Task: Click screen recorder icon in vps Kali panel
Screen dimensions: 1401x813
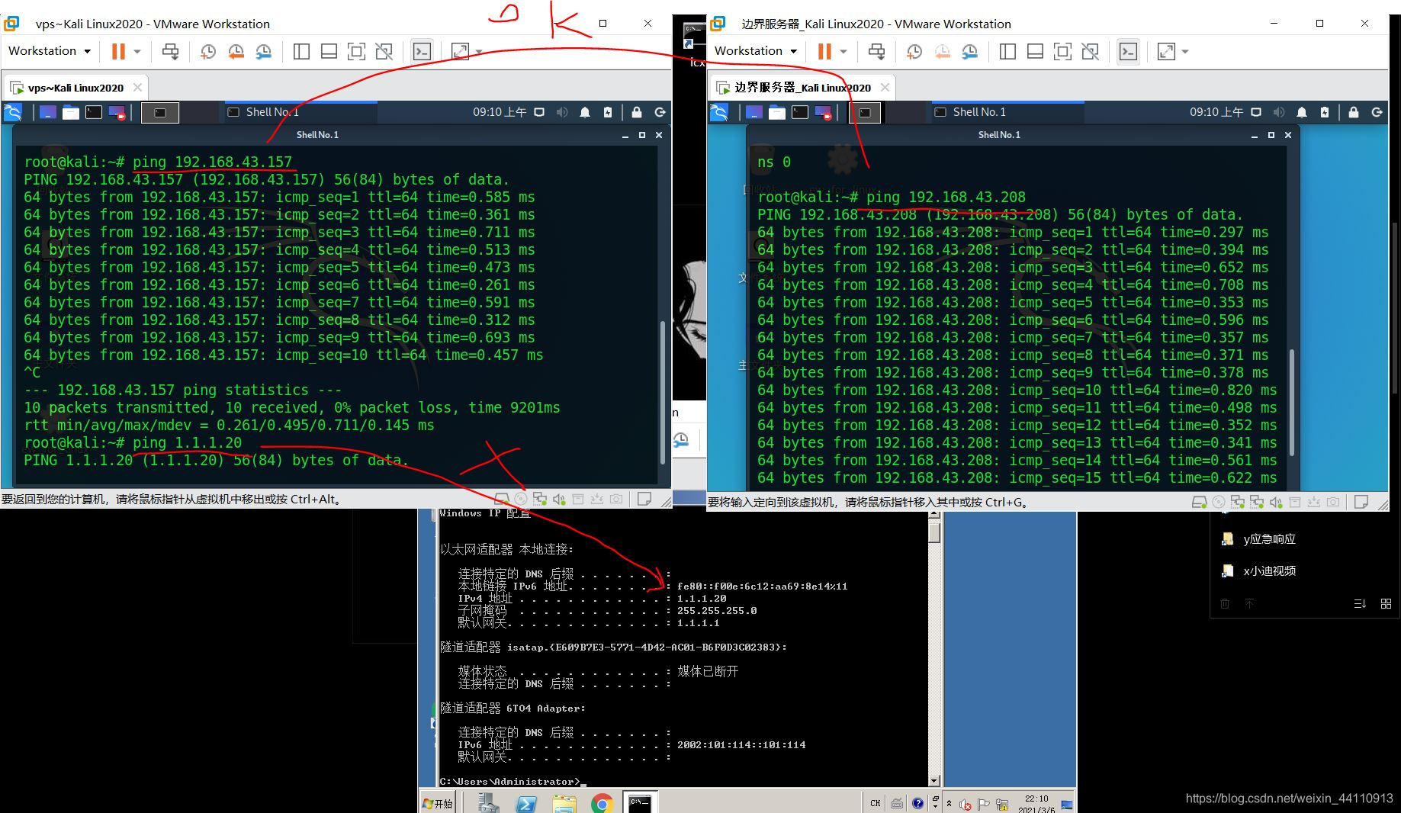Action: 117,112
